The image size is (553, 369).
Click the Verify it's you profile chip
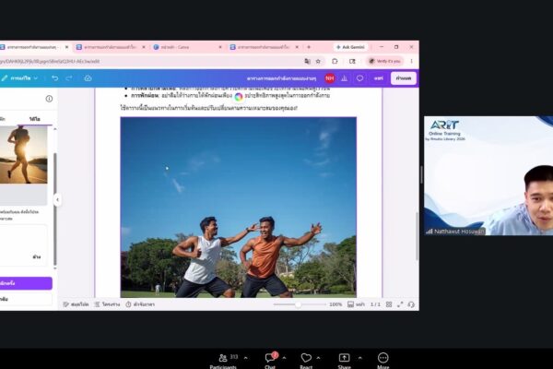[384, 61]
